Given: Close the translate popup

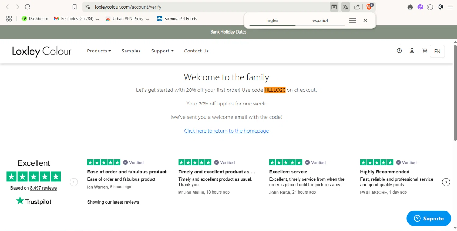Looking at the screenshot, I should click(x=365, y=20).
